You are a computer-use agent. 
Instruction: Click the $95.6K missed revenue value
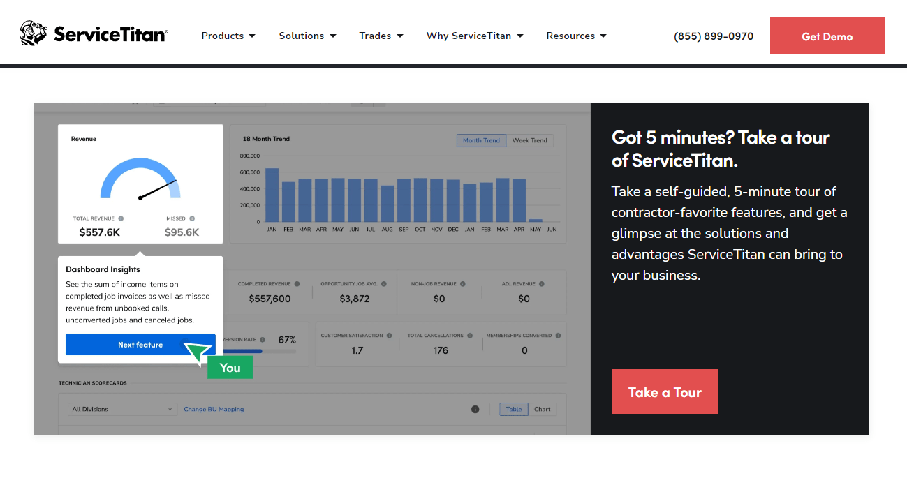pyautogui.click(x=182, y=232)
